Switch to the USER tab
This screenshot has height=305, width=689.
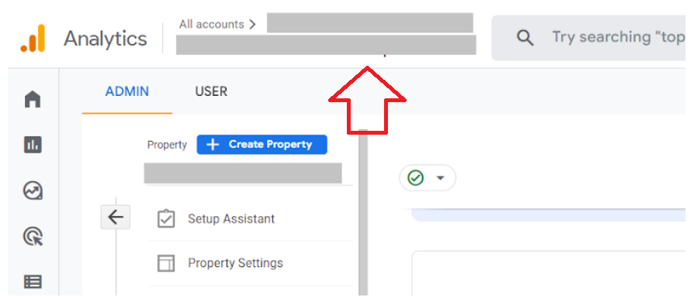(x=211, y=91)
